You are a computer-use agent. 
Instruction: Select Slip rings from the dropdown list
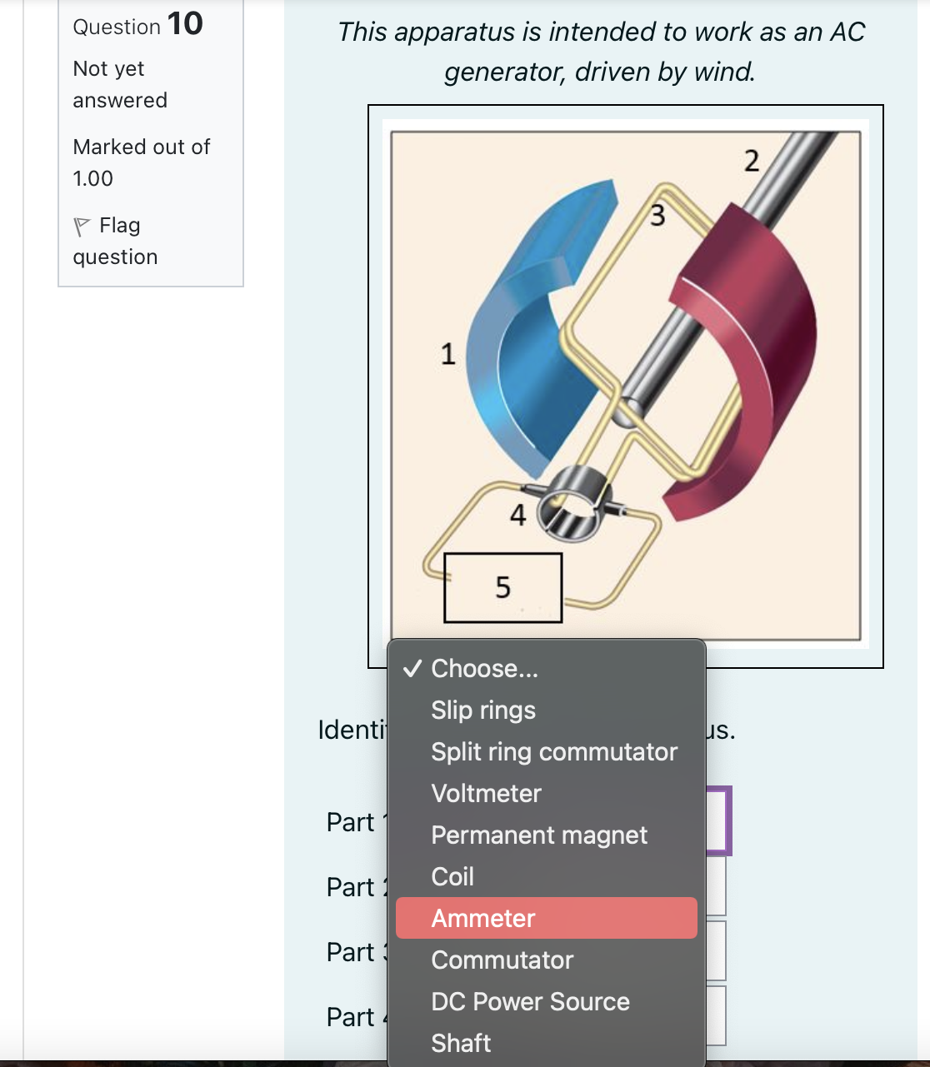point(483,710)
